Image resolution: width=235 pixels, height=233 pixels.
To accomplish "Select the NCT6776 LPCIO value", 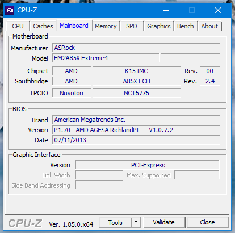I will point(136,93).
